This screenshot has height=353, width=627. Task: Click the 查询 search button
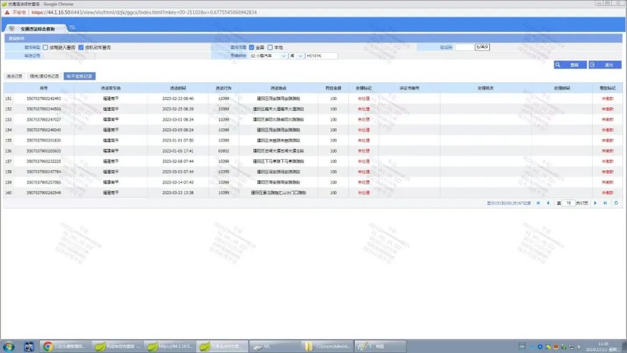(x=570, y=65)
